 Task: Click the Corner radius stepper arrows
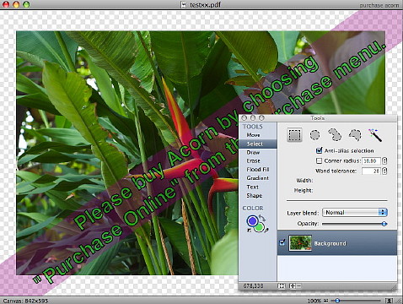tap(384, 161)
